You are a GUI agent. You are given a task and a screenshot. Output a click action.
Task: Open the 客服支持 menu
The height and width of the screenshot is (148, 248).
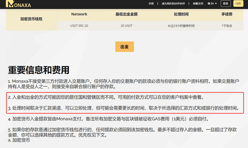(x=198, y=3)
